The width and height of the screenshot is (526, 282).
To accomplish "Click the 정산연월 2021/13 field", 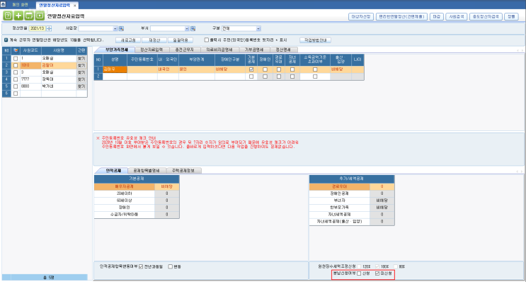I will click(x=38, y=28).
